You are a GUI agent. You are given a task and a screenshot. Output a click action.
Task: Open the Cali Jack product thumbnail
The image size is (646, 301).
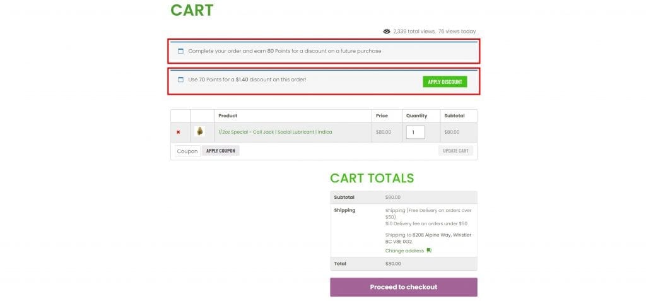(200, 132)
